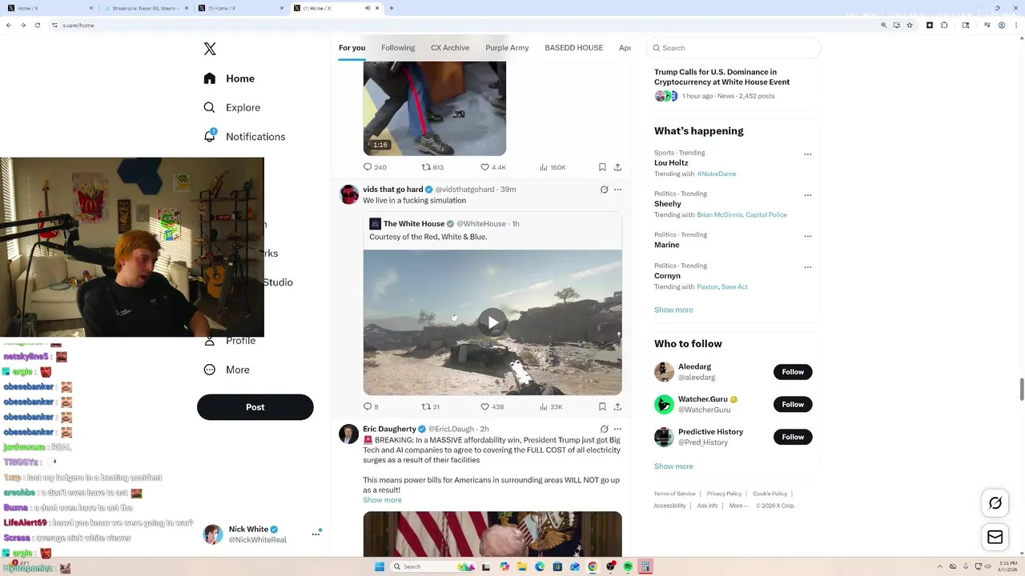Expand Eric Daugherty post with Show more
The image size is (1025, 576).
click(382, 500)
